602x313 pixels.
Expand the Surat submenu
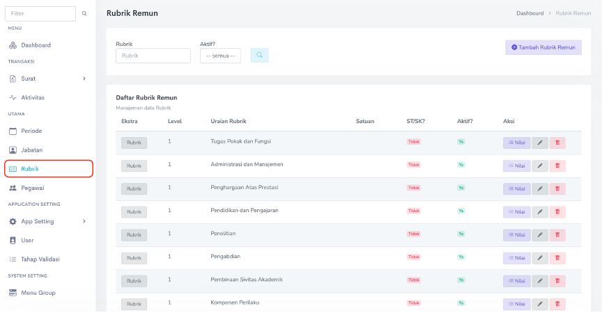[x=84, y=79]
